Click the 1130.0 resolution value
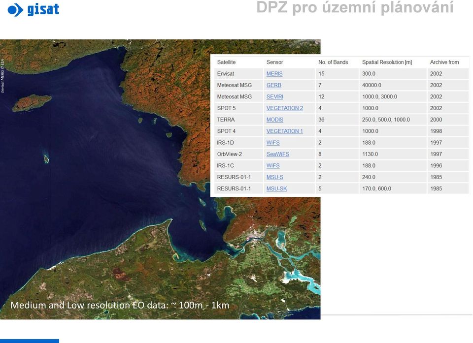The width and height of the screenshot is (473, 343). (x=370, y=154)
